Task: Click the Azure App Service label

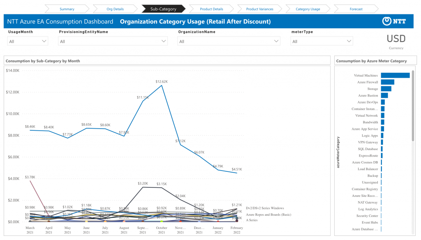Action: [365, 129]
